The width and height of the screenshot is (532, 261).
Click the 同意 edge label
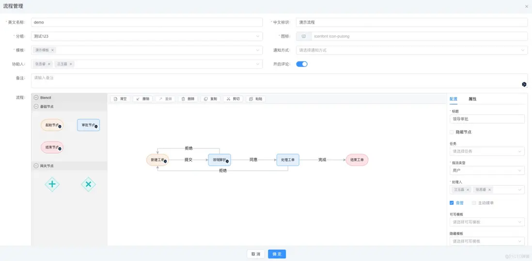[253, 159]
